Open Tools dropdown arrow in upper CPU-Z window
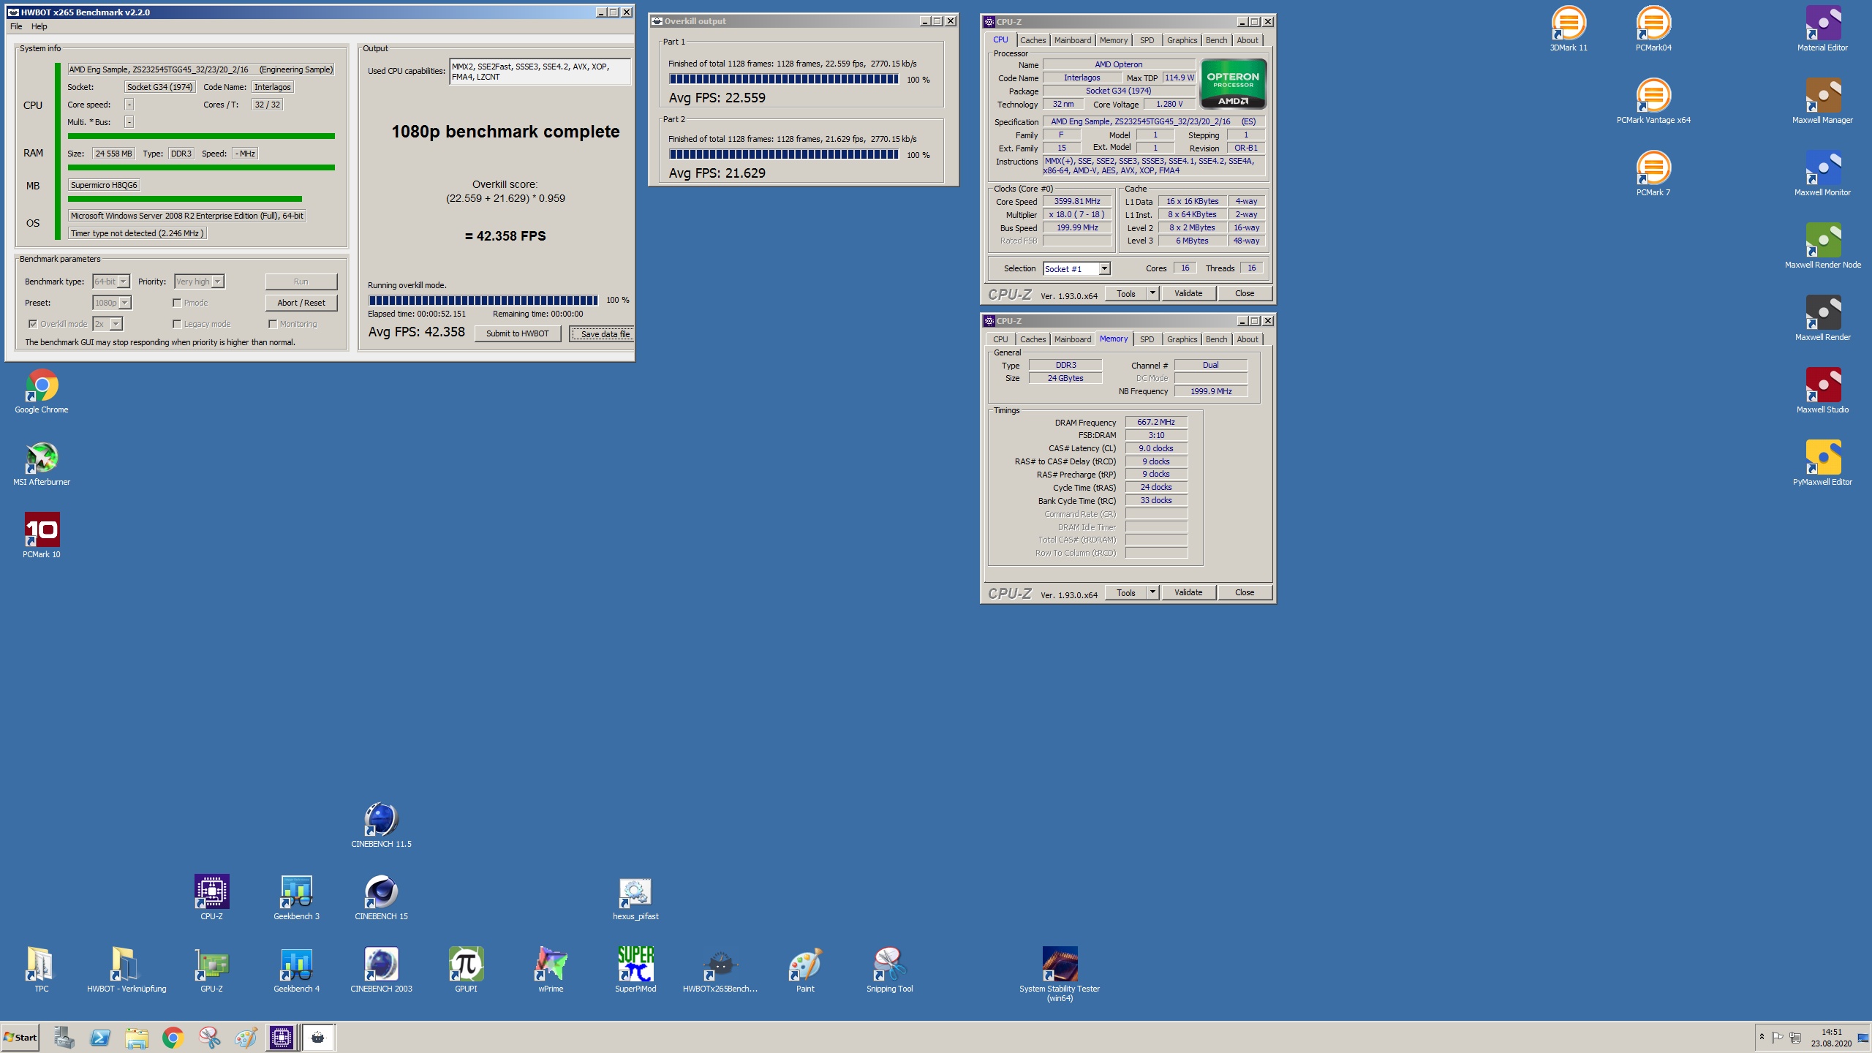The width and height of the screenshot is (1872, 1053). click(x=1152, y=293)
